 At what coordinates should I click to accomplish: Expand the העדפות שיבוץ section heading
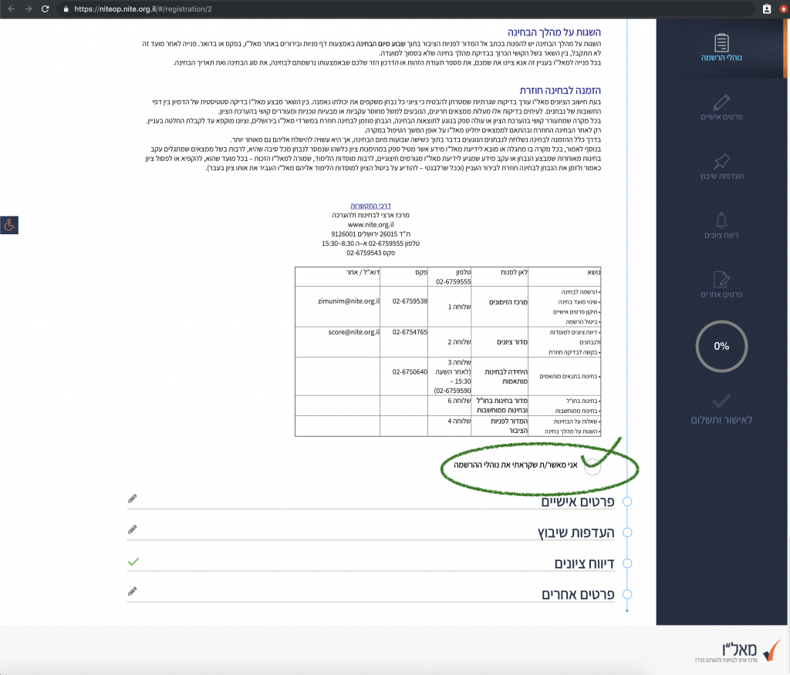pyautogui.click(x=576, y=532)
